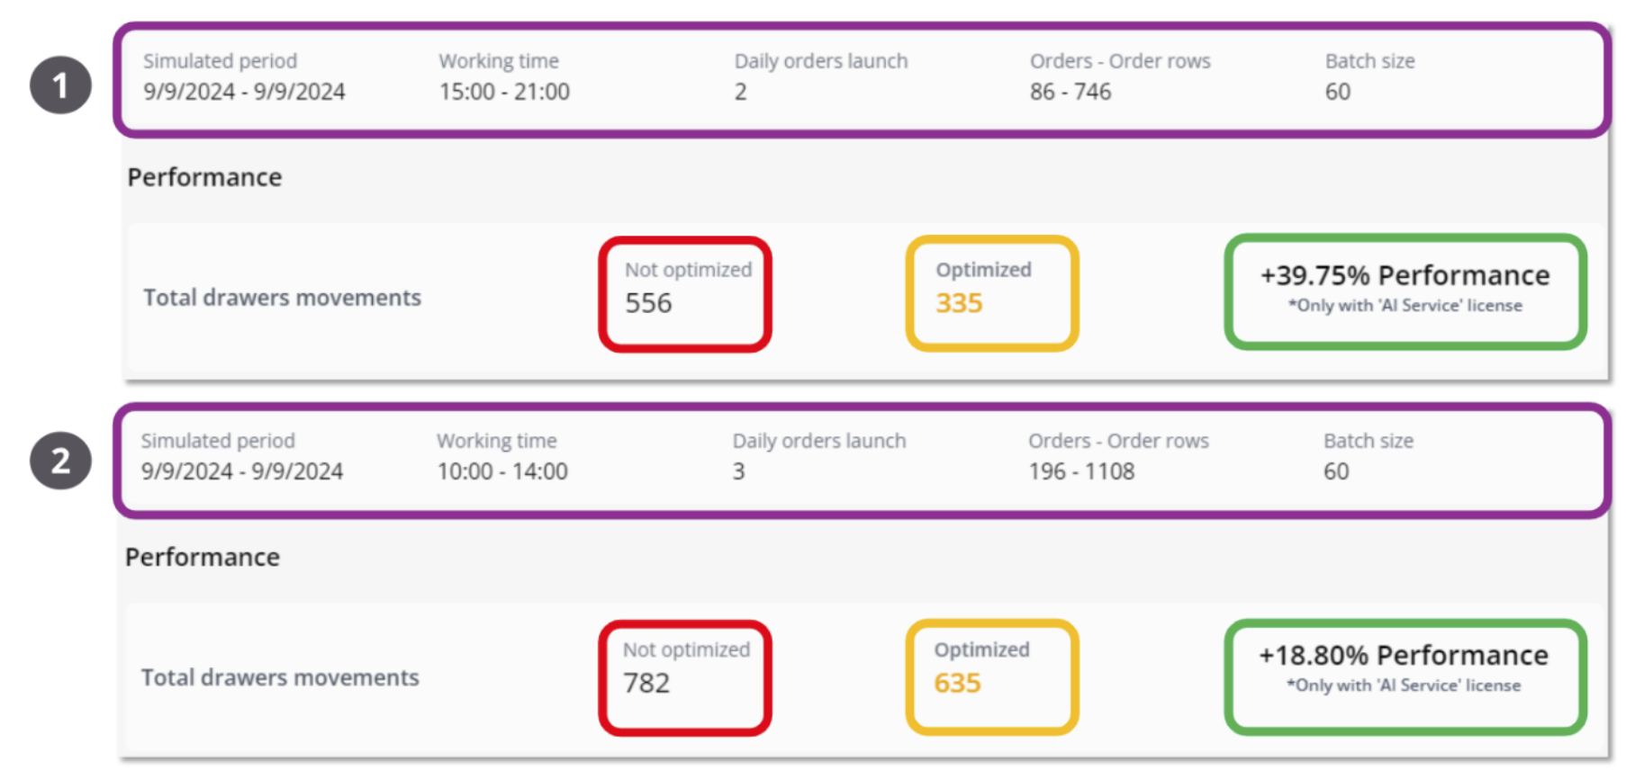The width and height of the screenshot is (1626, 779).
Task: Click Orders value 196 - 1108
Action: click(x=1081, y=471)
